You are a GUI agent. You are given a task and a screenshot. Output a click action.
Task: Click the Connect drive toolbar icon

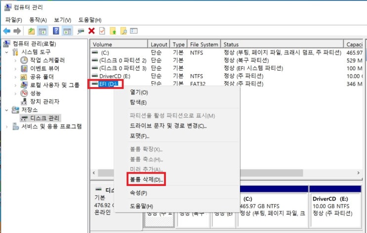pos(81,31)
